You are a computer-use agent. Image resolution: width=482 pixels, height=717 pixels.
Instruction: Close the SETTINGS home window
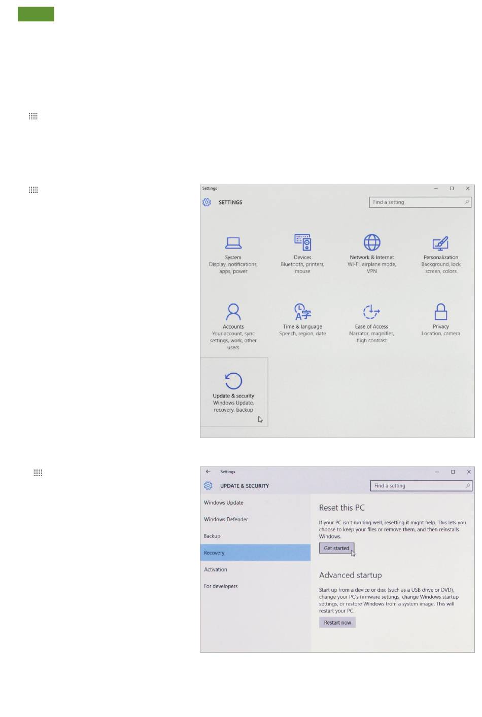[468, 189]
